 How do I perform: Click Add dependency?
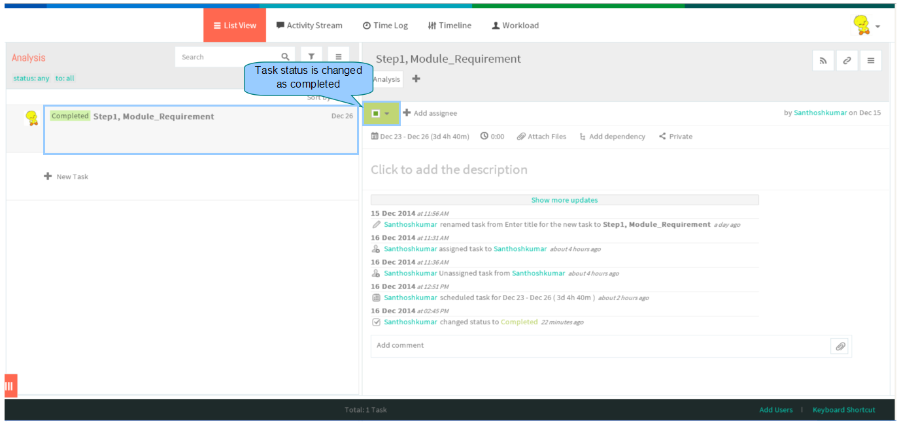(612, 137)
